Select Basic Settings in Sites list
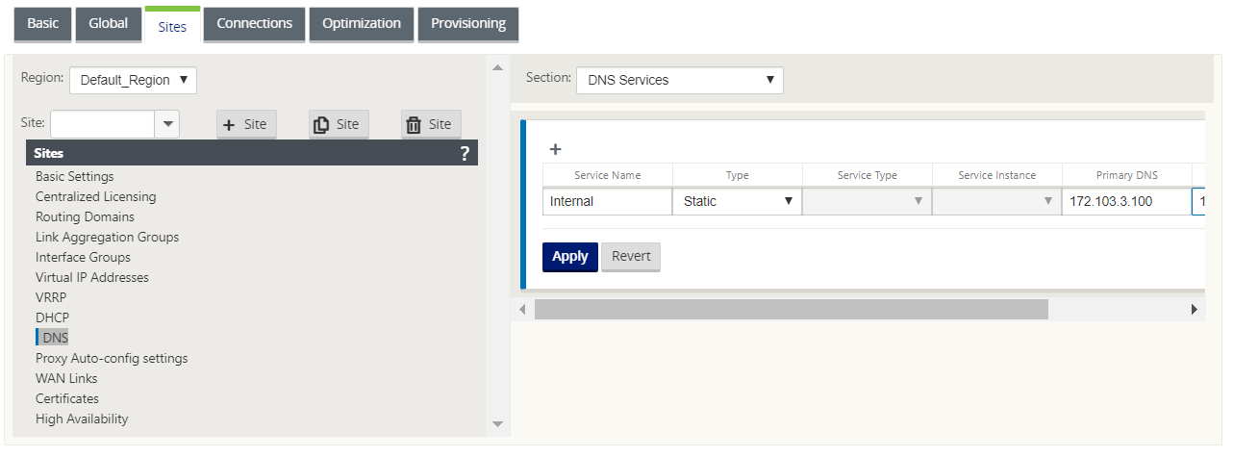1233x457 pixels. [x=75, y=176]
